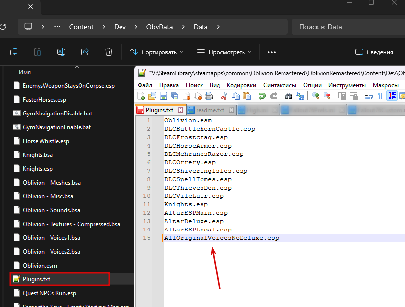Click the Dev breadcrumb segment
This screenshot has width=405, height=307.
[120, 27]
